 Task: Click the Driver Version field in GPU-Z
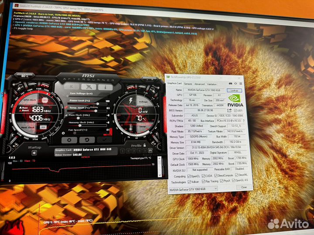point(216,147)
